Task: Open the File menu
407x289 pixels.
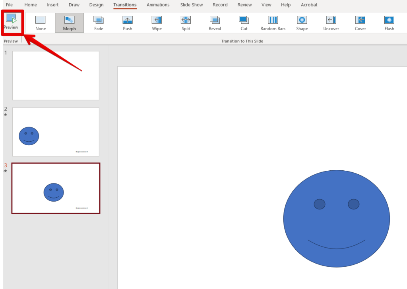Action: click(9, 5)
